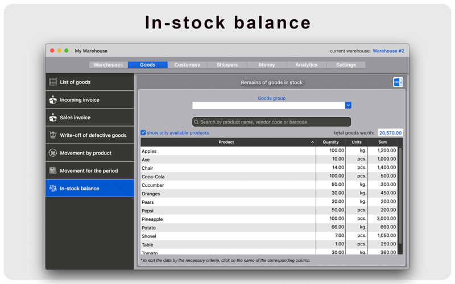
Task: Select the Pineapple row
Action: point(269,219)
